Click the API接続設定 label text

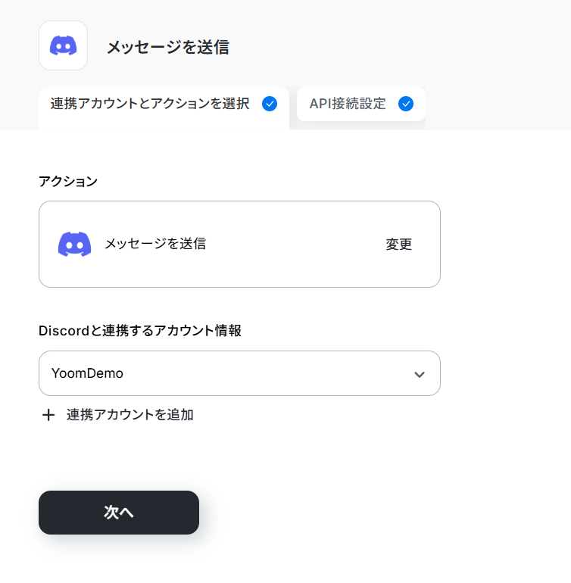pos(348,104)
